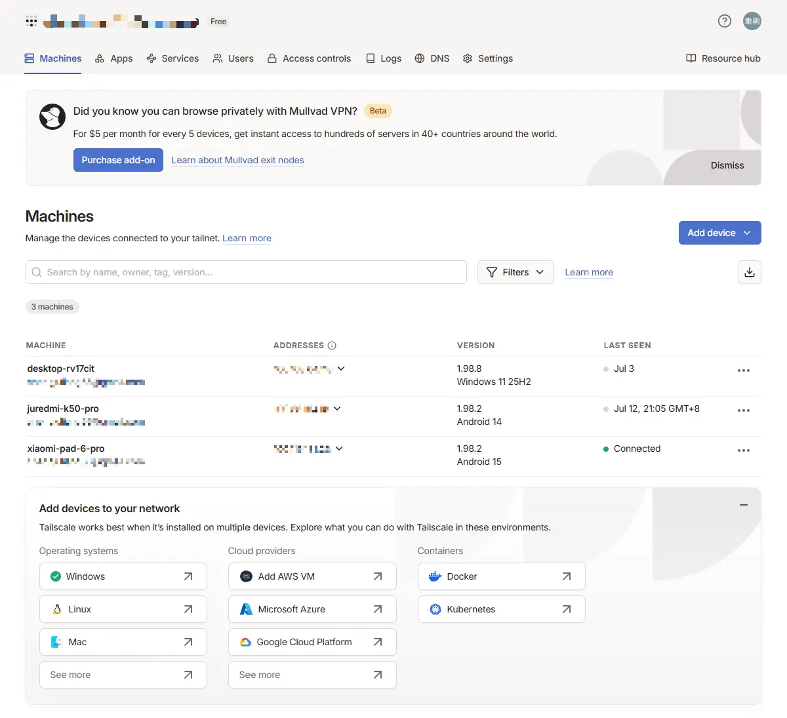Viewport: 787px width, 718px height.
Task: Go to the Users tab
Action: (233, 58)
